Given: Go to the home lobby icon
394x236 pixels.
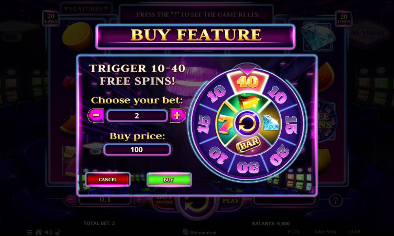Looking at the screenshot, I should pos(39,232).
